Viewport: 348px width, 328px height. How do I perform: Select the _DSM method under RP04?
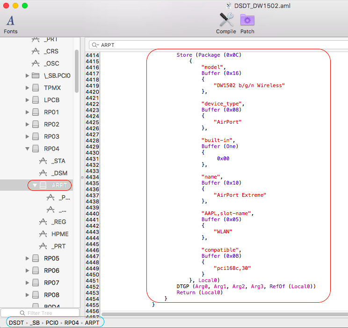click(x=59, y=173)
